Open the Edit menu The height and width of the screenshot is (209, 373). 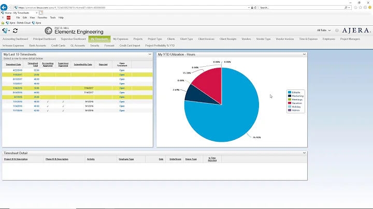pos(25,18)
